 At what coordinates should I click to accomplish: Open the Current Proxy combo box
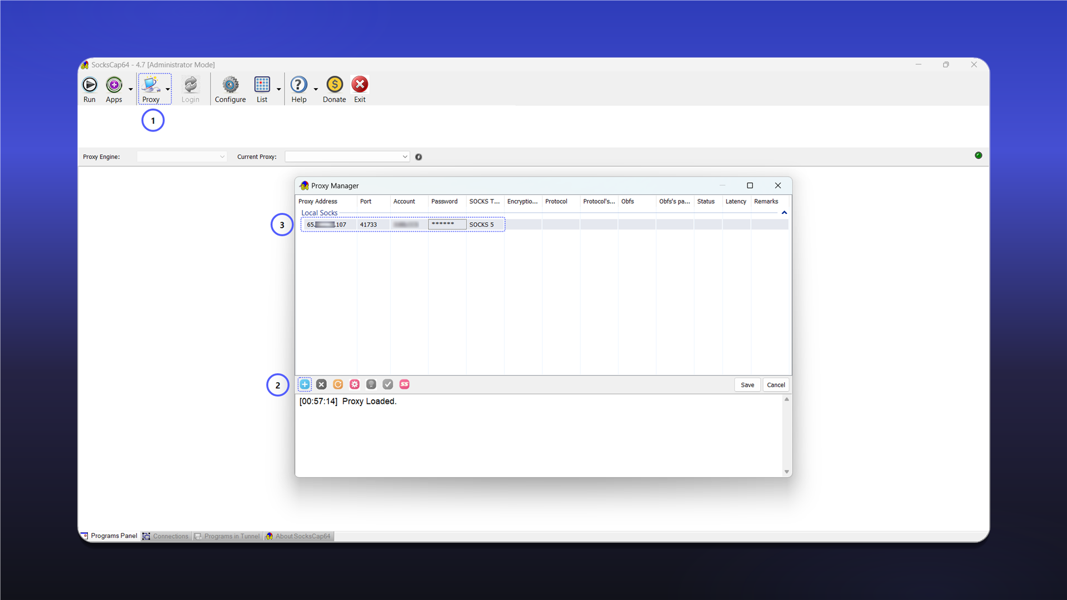[x=347, y=157]
